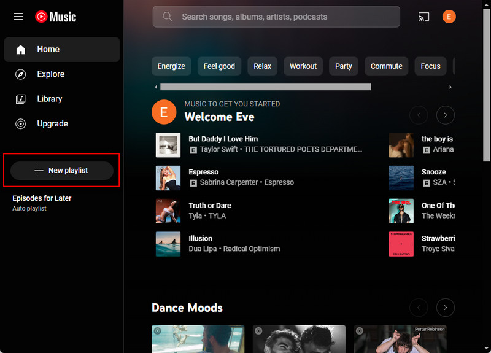Click the Library music note icon
Screen dimensions: 491x353
21,99
